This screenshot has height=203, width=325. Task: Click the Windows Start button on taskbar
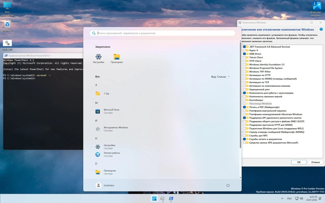[154, 198]
